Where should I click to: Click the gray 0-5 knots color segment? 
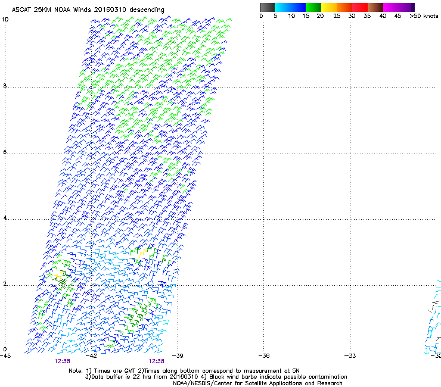[x=267, y=7]
